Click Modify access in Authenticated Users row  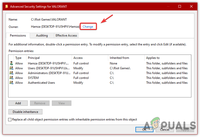pyautogui.click(x=78, y=83)
